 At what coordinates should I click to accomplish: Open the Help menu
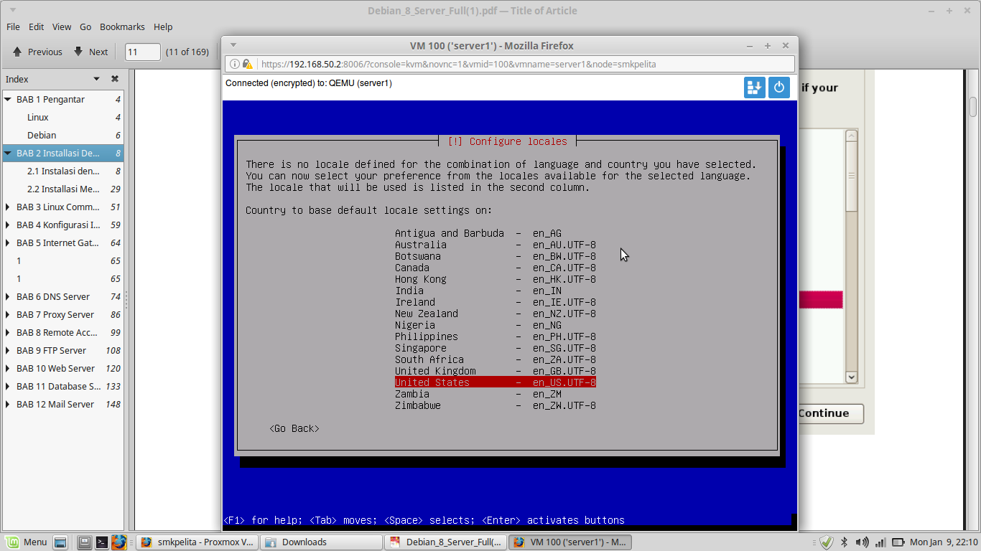tap(163, 27)
